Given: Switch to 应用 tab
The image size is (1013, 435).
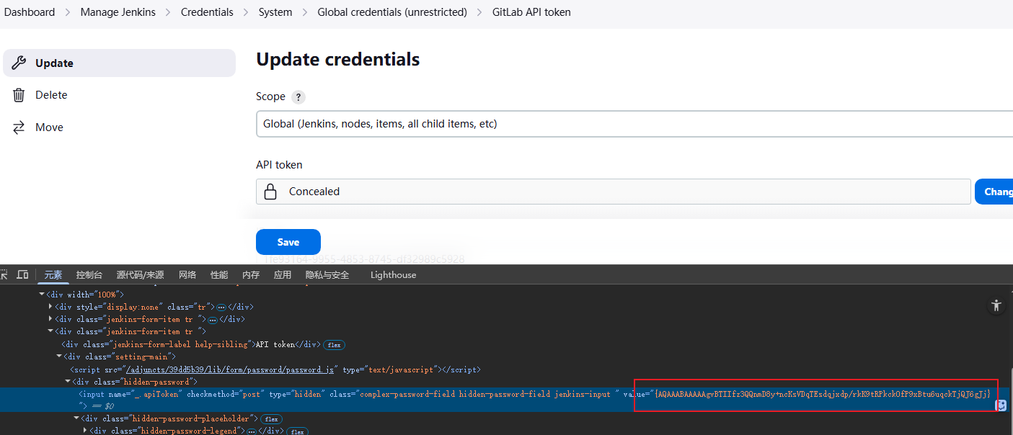Looking at the screenshot, I should 283,275.
